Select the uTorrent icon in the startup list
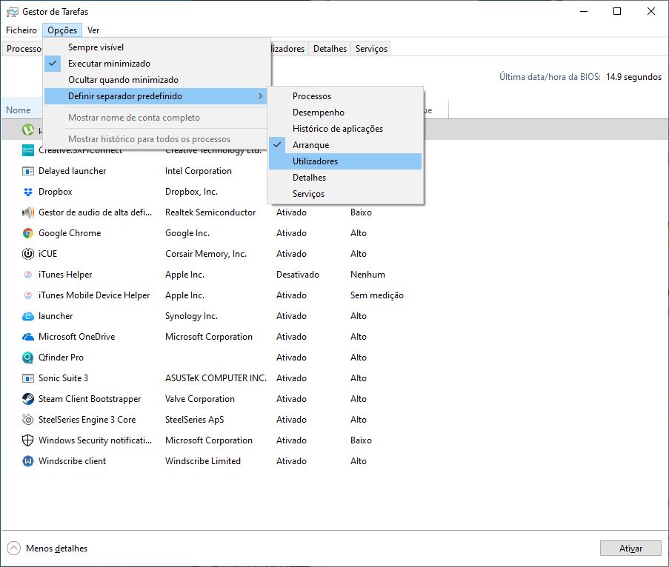This screenshot has height=567, width=669. point(27,130)
